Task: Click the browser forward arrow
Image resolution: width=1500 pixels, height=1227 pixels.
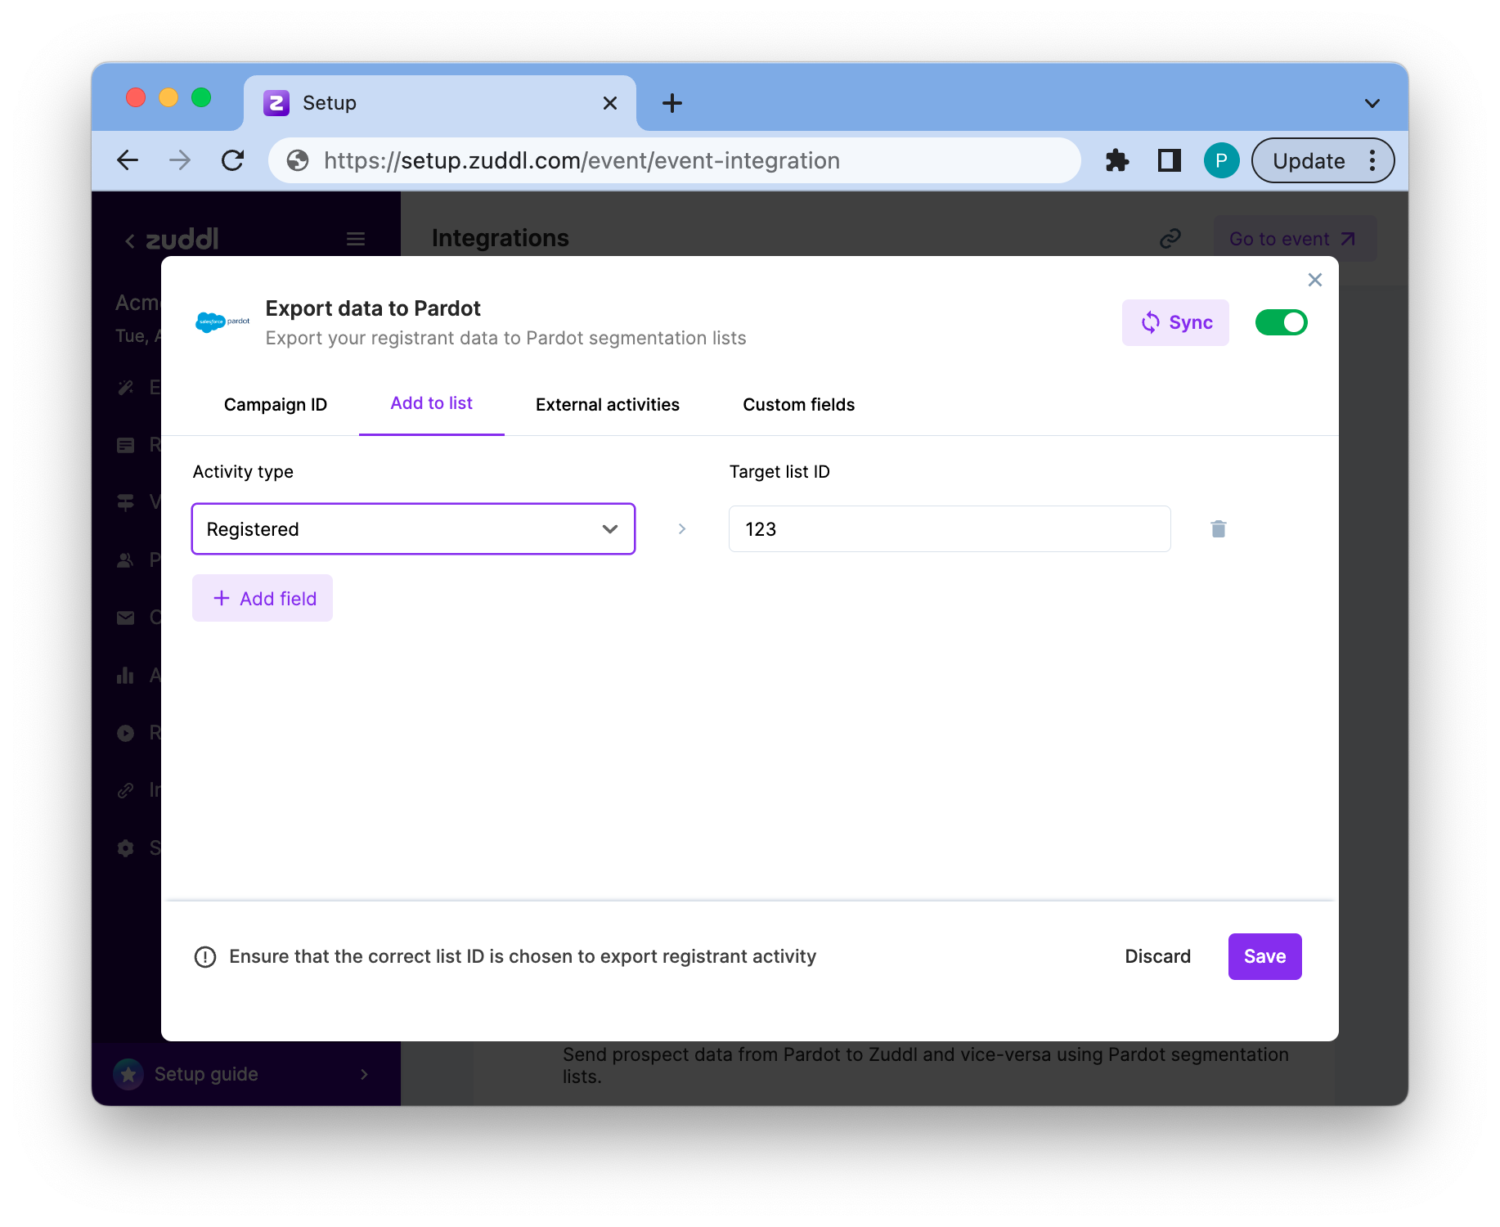Action: (180, 160)
